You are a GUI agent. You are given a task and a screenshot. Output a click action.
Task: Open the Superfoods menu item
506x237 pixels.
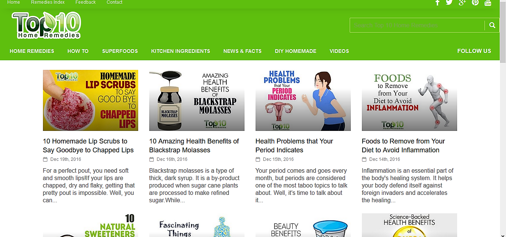[x=120, y=51]
